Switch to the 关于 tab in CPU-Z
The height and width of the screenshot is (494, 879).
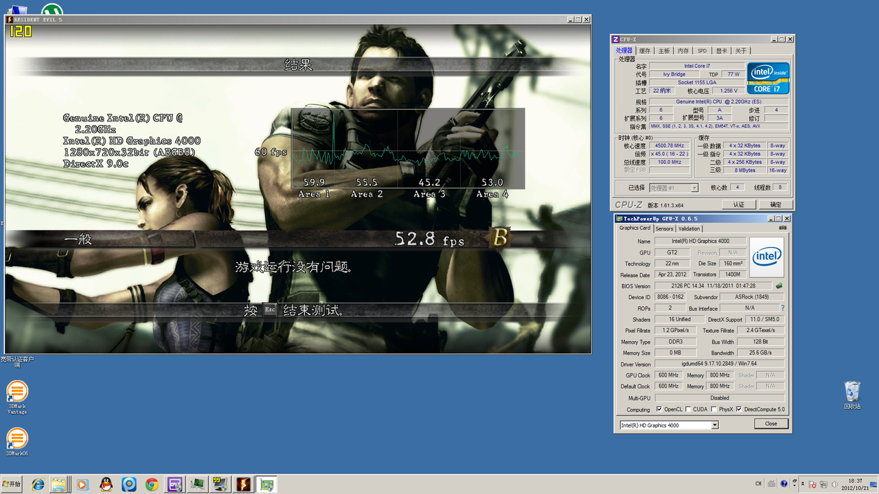[740, 51]
